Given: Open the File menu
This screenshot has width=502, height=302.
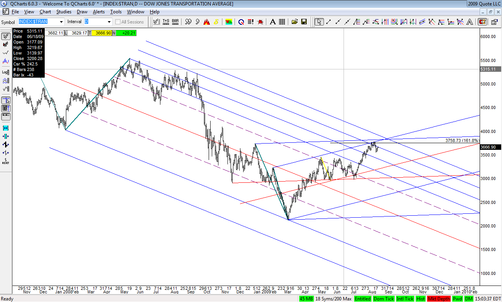Looking at the screenshot, I should pos(15,12).
